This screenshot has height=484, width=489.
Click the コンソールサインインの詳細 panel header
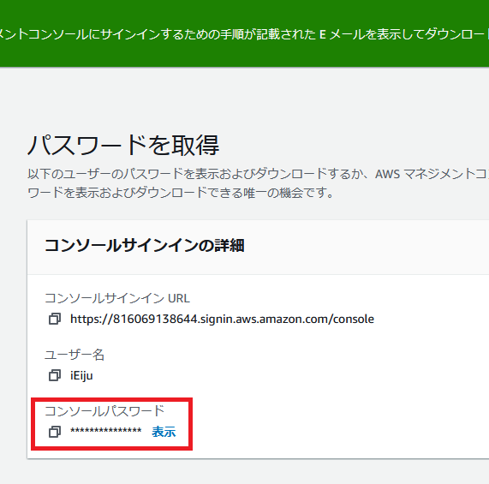point(145,245)
